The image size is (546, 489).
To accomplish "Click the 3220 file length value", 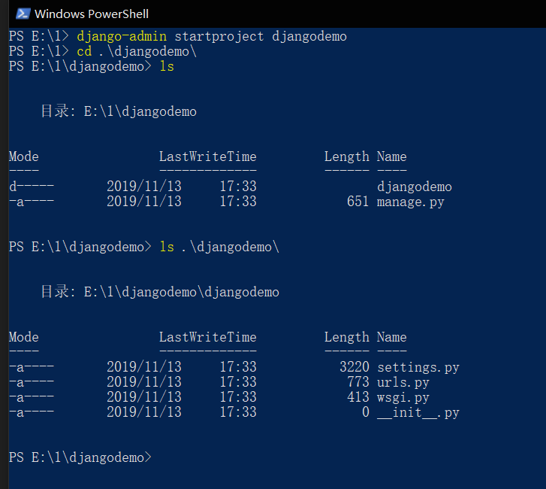I will (x=354, y=367).
